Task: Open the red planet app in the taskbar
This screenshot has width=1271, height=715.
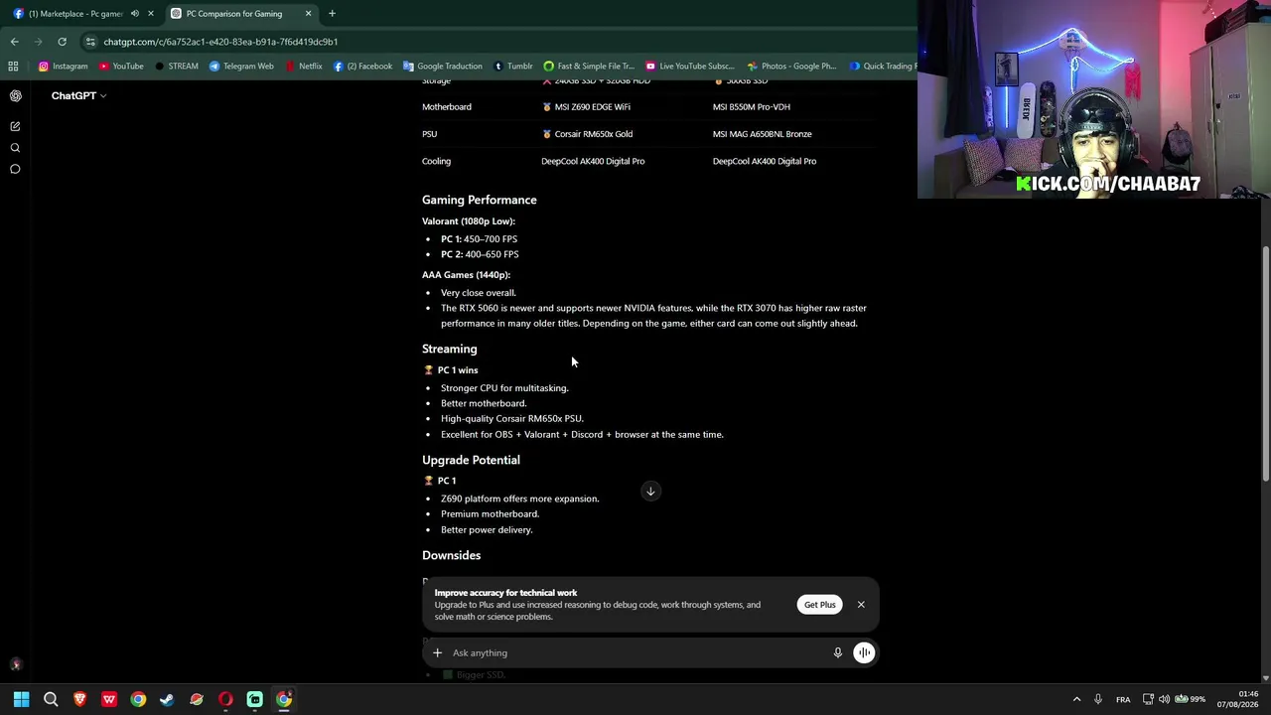Action: click(197, 699)
